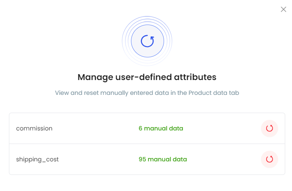The height and width of the screenshot is (191, 292).
Task: Click the shipping_cost row
Action: (x=147, y=159)
